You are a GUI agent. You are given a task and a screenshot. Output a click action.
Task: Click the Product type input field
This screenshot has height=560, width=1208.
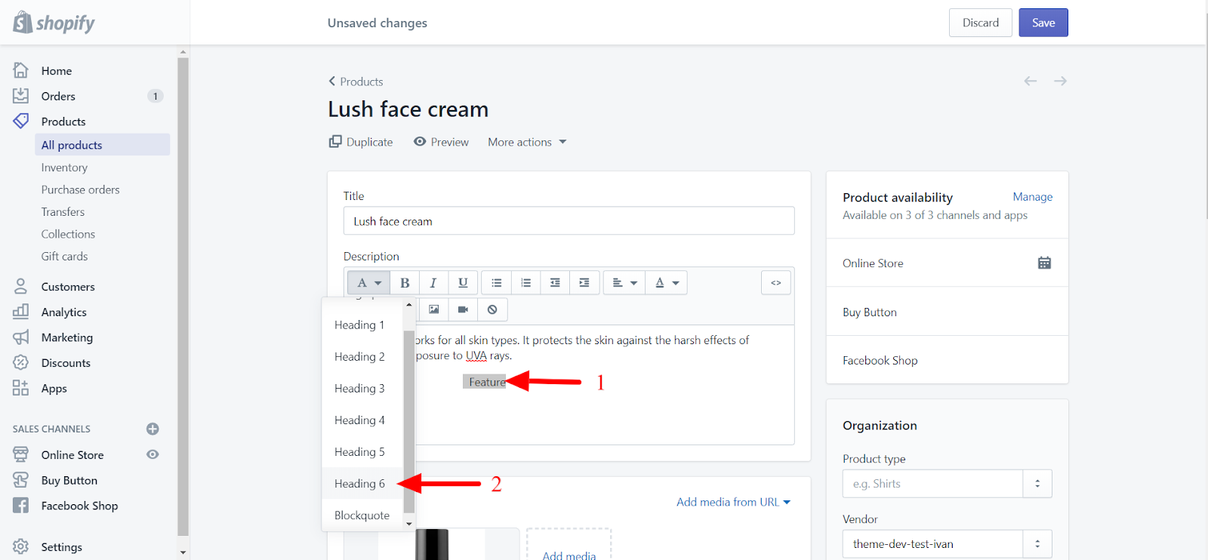(933, 484)
